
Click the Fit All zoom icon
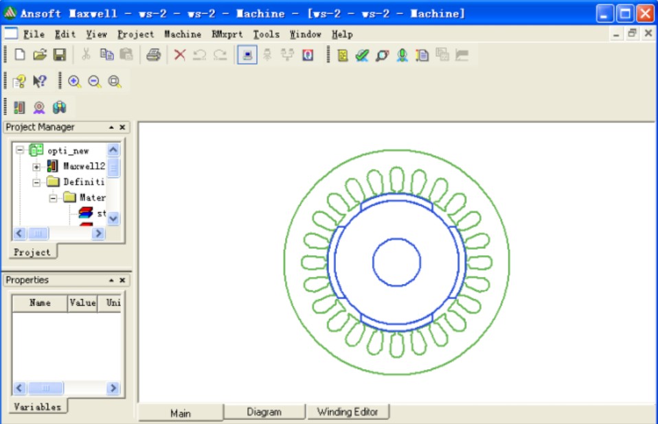point(115,81)
